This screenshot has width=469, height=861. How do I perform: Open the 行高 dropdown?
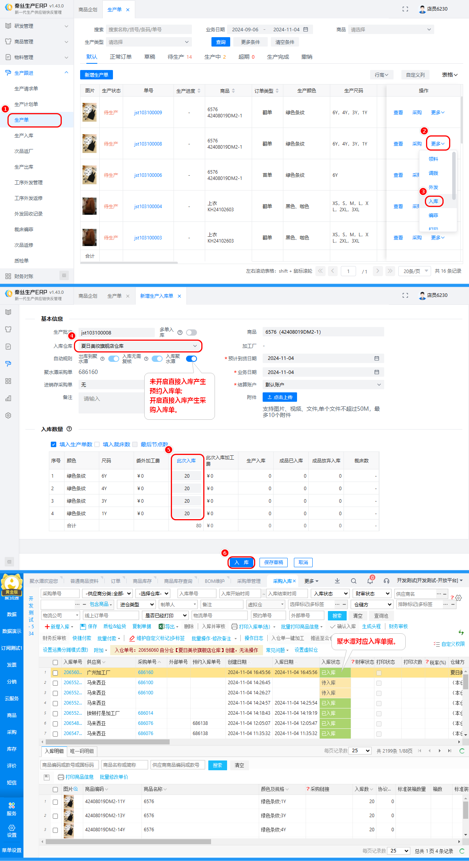point(381,75)
